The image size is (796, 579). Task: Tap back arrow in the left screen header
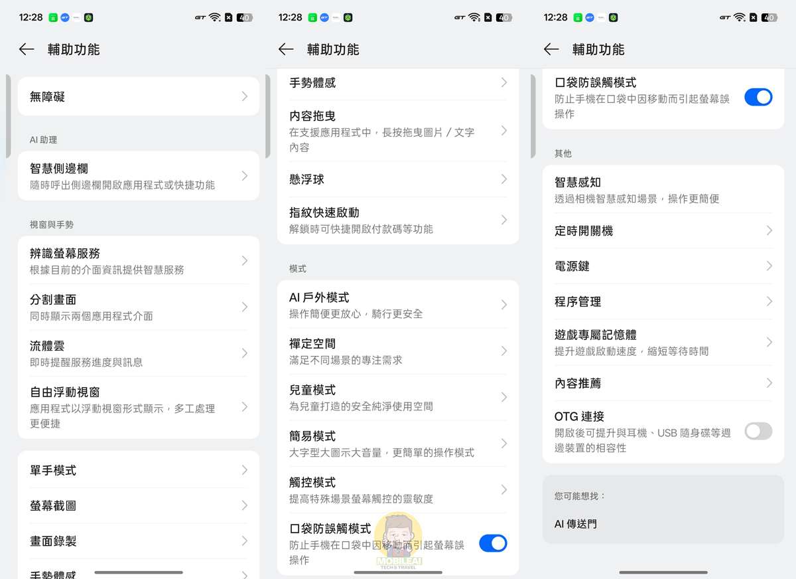27,49
